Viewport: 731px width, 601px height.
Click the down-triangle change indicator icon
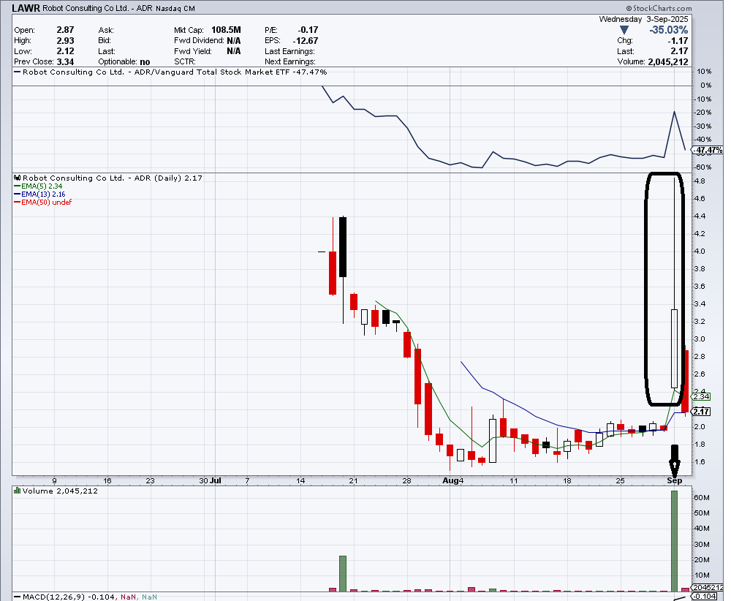624,30
